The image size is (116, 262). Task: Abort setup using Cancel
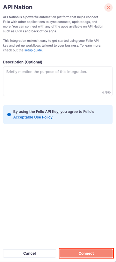(x=30, y=253)
